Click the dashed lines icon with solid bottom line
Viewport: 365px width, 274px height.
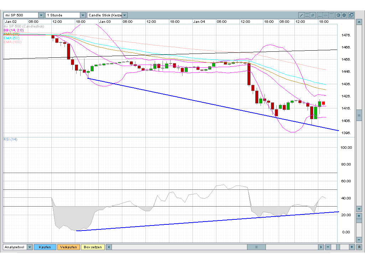pos(320,15)
